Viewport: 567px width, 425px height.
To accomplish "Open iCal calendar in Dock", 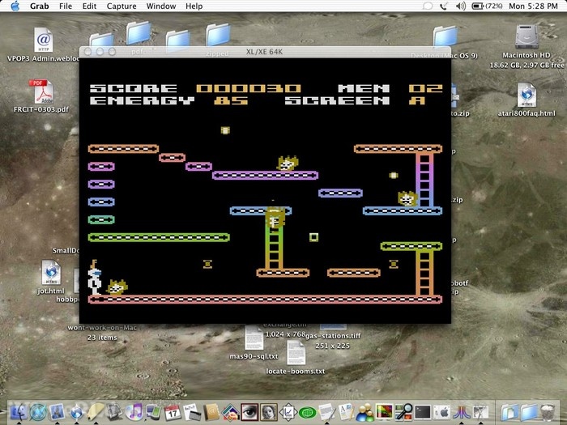I will (x=173, y=412).
